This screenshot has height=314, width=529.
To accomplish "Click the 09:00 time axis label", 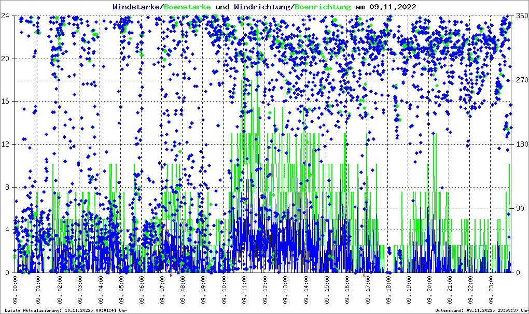I will (x=203, y=290).
